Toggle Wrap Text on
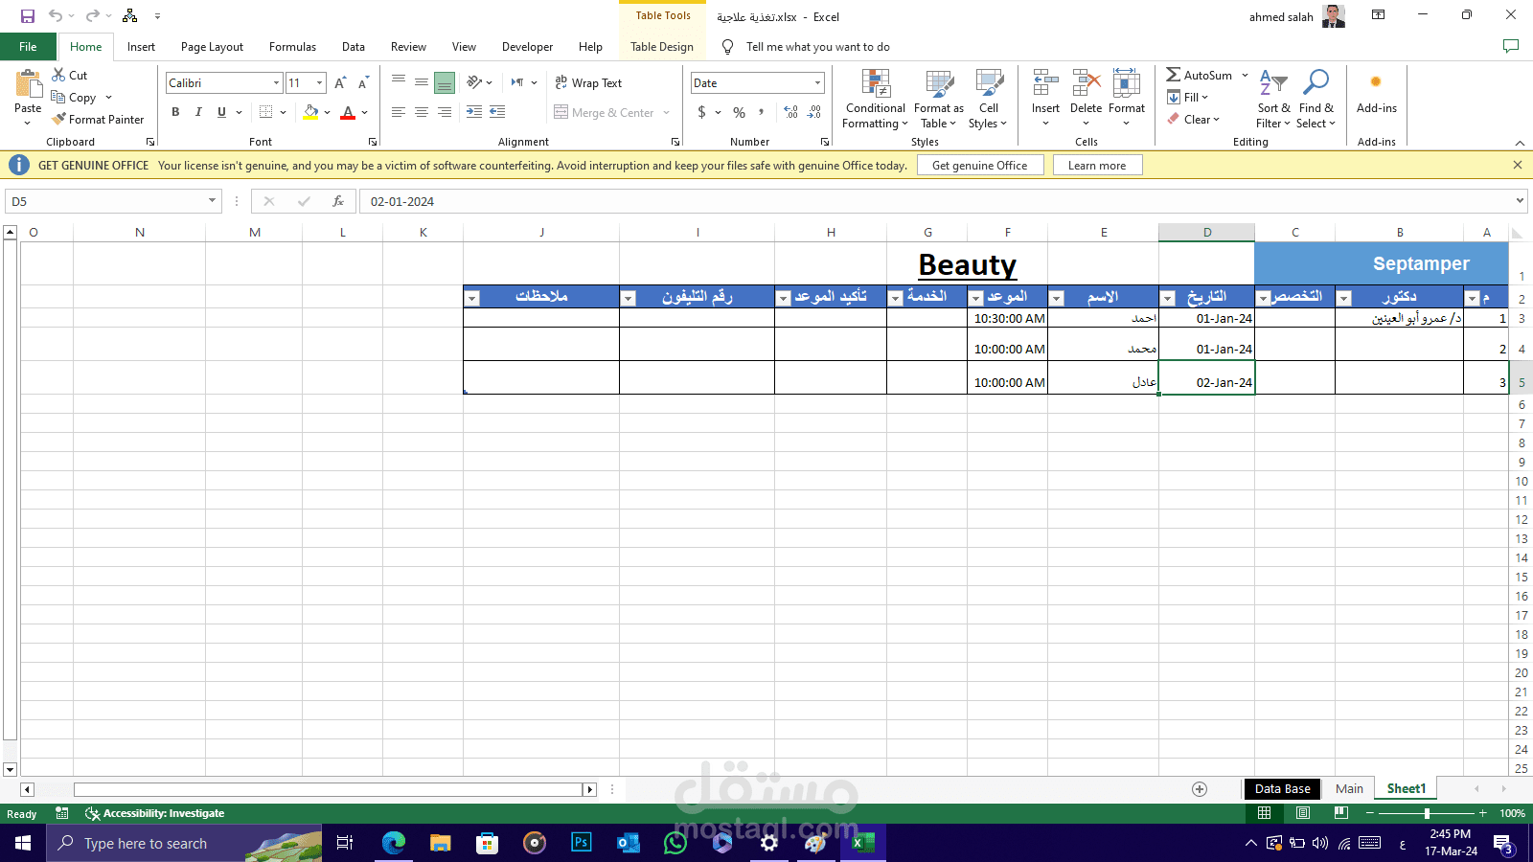This screenshot has width=1533, height=862. [588, 83]
